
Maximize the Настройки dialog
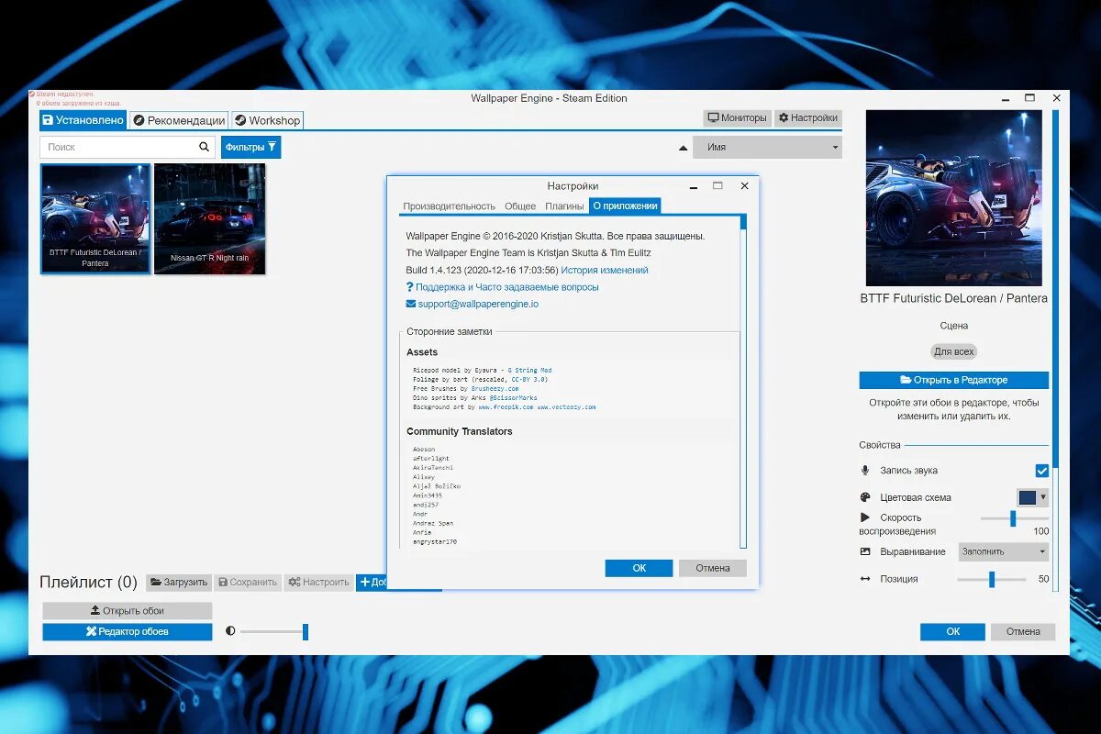[x=717, y=185]
